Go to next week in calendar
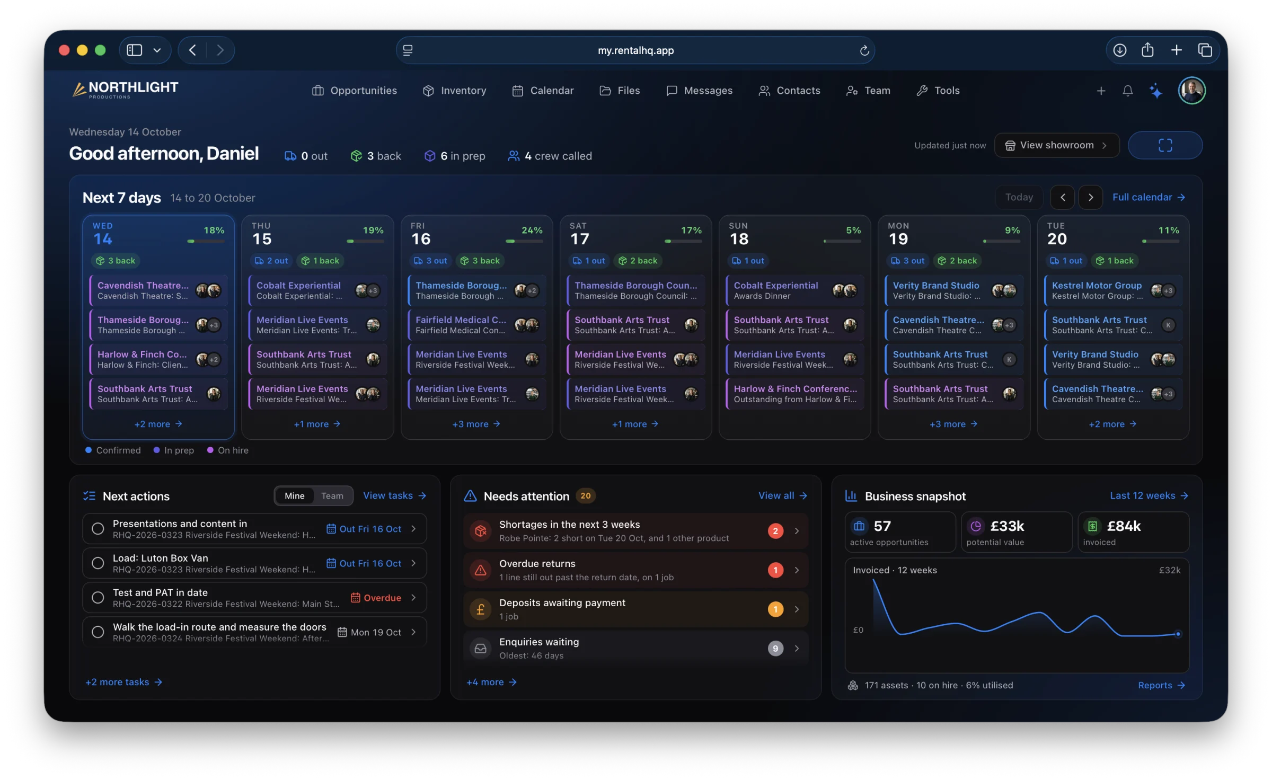Viewport: 1272px width, 780px height. (1090, 198)
